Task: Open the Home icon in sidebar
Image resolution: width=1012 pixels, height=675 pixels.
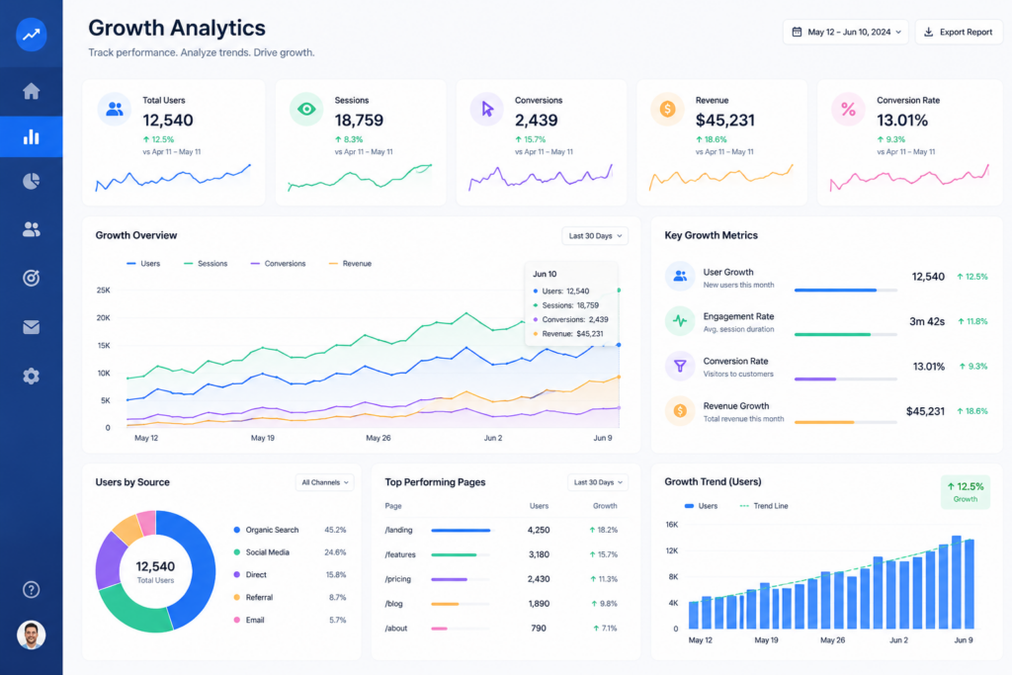Action: tap(31, 91)
